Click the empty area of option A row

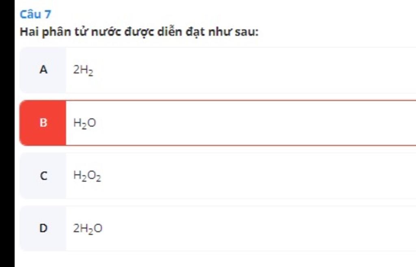click(255, 70)
